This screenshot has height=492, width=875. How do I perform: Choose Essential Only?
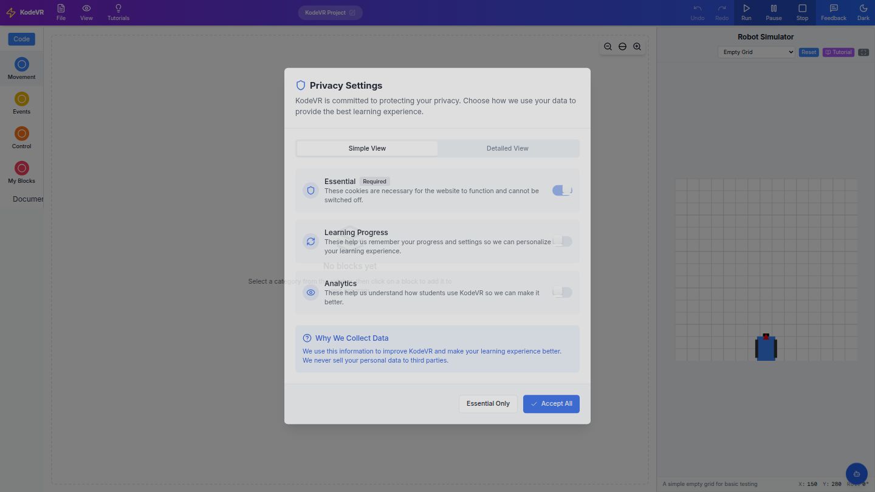coord(488,404)
